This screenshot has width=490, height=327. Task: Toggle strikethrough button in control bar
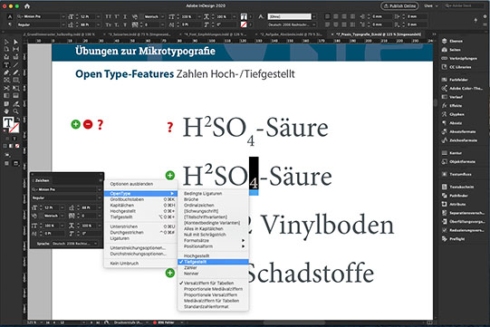coord(125,24)
